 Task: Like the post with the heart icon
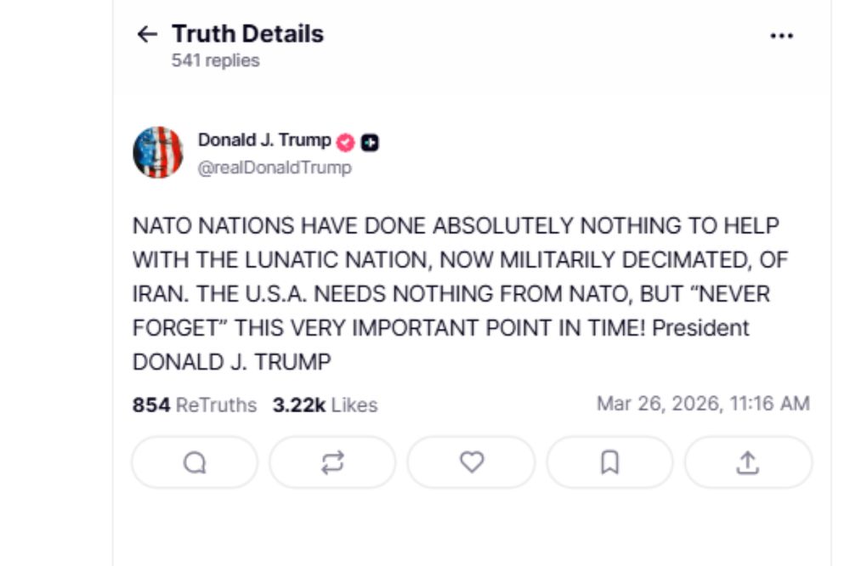471,462
